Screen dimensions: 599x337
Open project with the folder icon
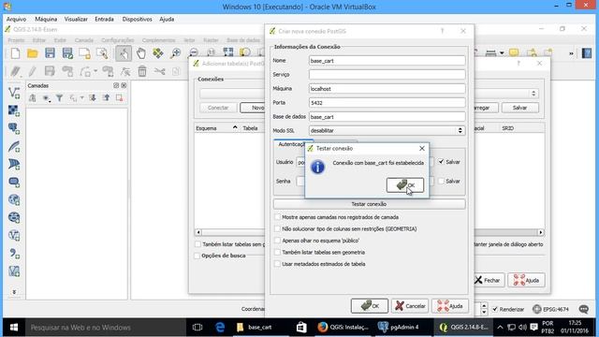(x=33, y=53)
